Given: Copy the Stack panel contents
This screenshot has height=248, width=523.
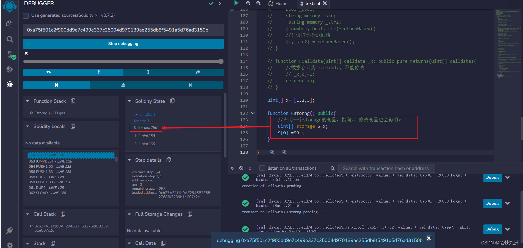Looking at the screenshot, I should click(x=53, y=243).
